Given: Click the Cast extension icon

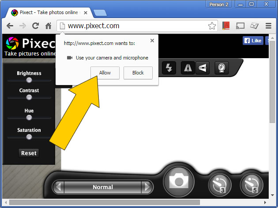Looking at the screenshot, I should coord(240,26).
